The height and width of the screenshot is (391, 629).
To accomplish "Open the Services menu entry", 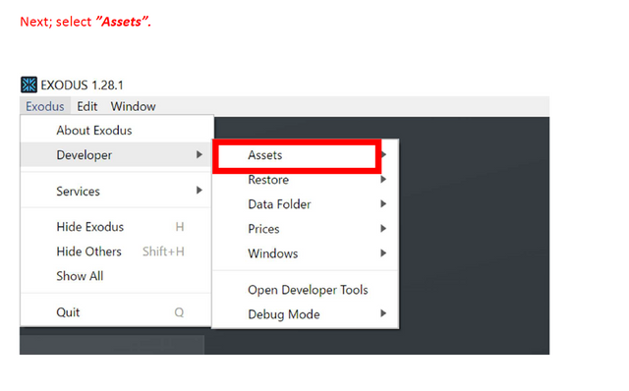I will [x=116, y=191].
